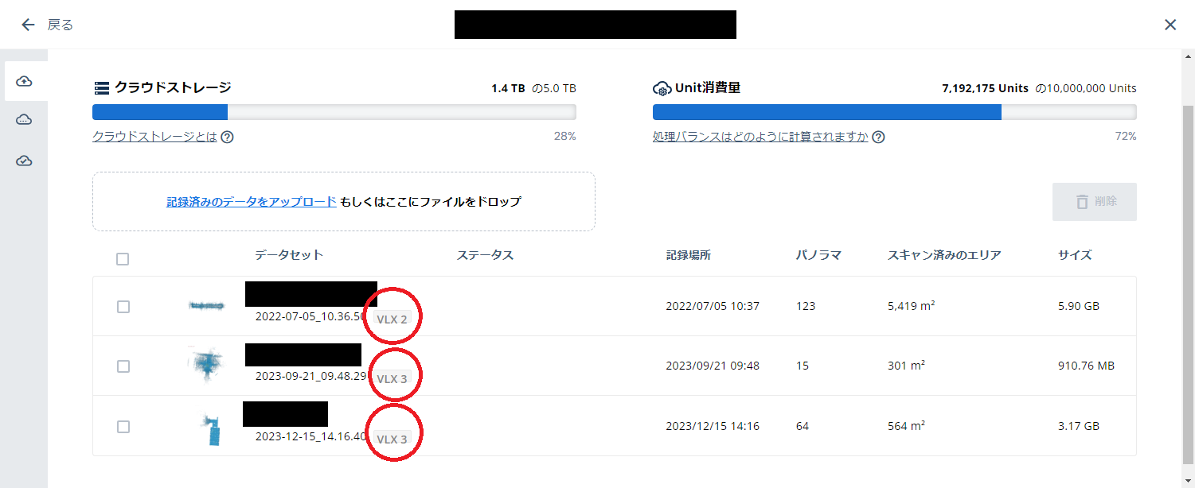Viewport: 1195px width, 488px height.
Task: Click the ステータス column header
Action: (x=485, y=255)
